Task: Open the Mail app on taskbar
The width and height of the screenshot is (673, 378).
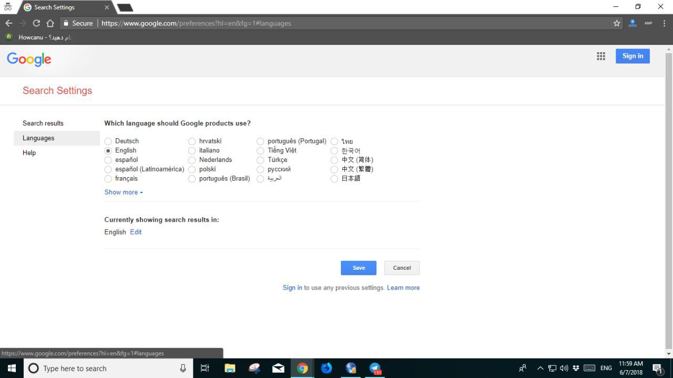Action: click(x=278, y=368)
